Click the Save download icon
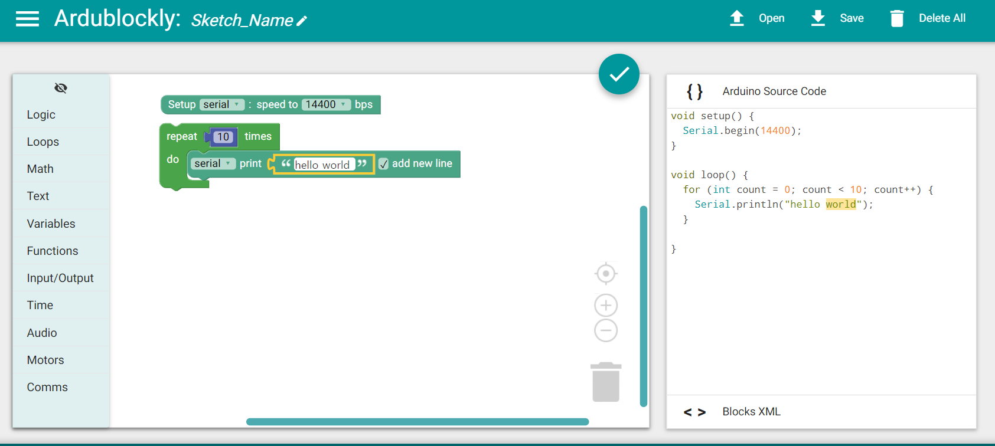 click(x=818, y=18)
